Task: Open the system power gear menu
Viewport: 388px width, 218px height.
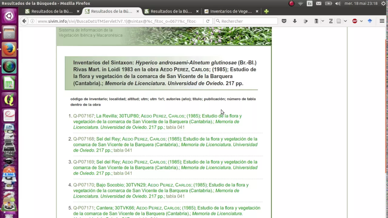Action: point(383,4)
